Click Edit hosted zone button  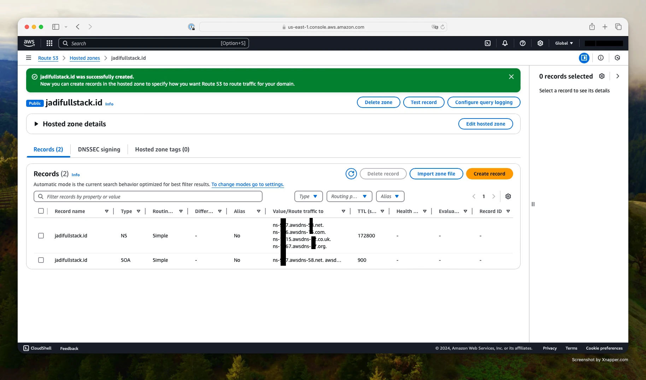coord(486,124)
